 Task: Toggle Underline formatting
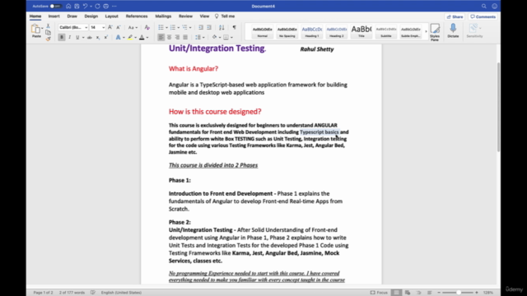[77, 37]
